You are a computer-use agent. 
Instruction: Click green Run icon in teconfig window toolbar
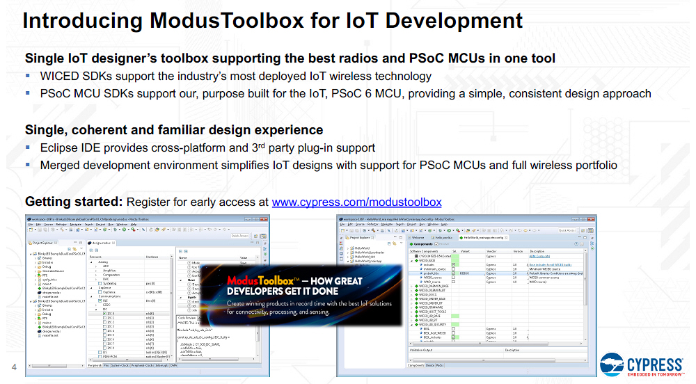click(x=449, y=230)
